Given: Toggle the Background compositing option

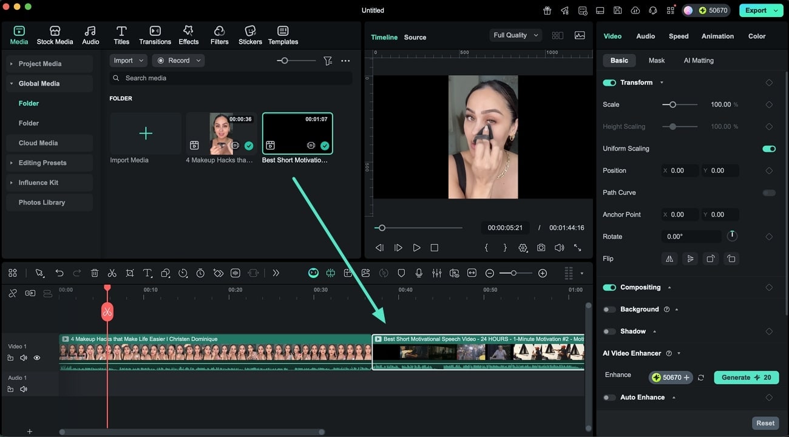Looking at the screenshot, I should 609,309.
